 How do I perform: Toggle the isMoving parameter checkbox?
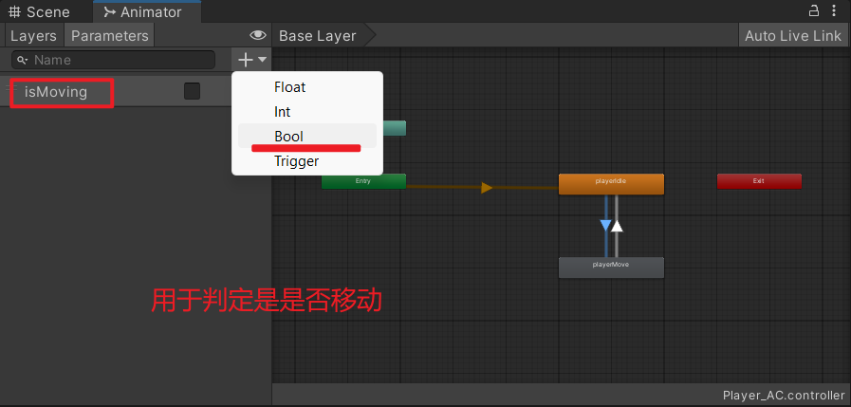[x=192, y=91]
